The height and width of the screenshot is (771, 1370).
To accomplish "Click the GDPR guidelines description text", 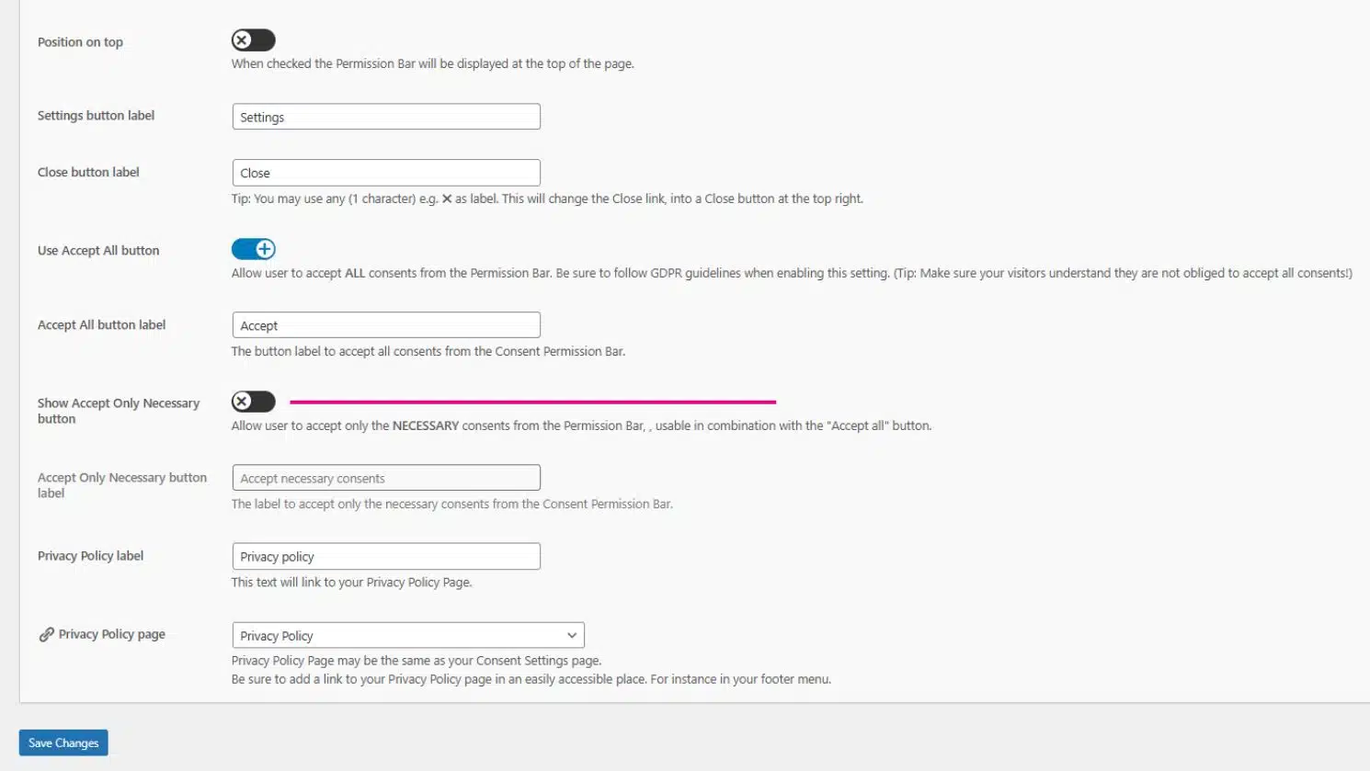I will 792,274.
